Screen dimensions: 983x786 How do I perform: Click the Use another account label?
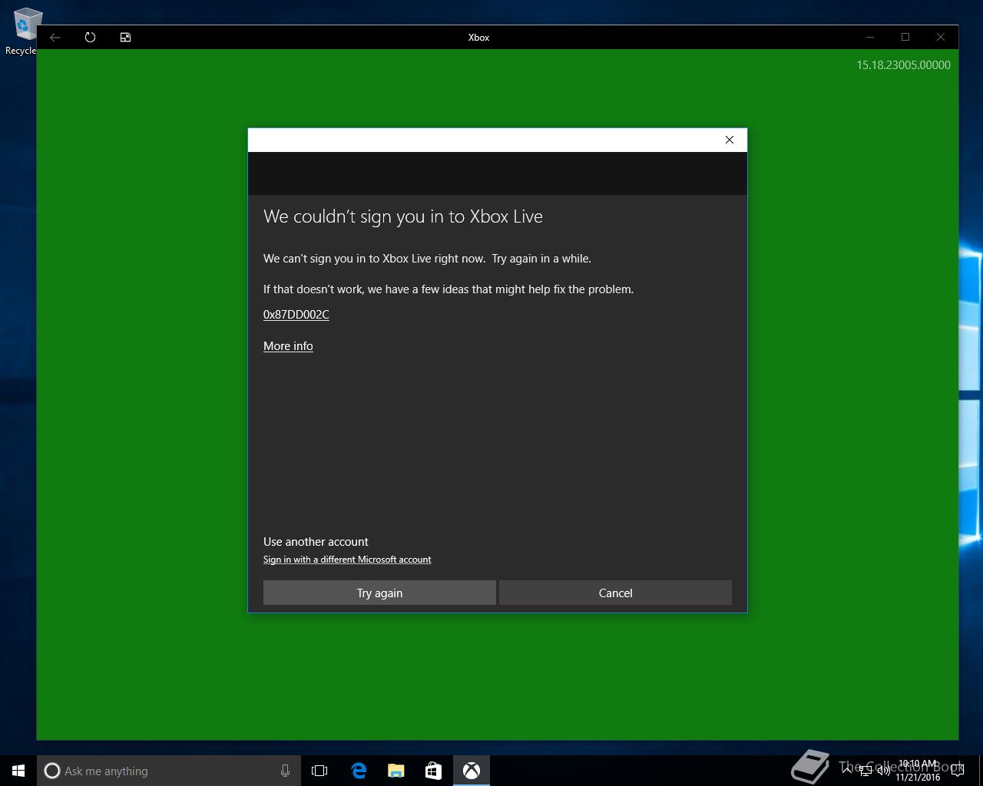tap(316, 542)
